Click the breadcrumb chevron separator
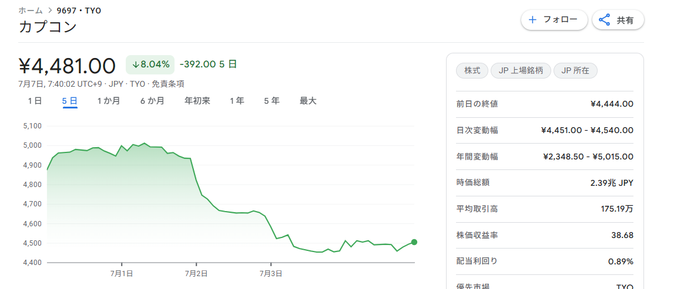 pyautogui.click(x=50, y=11)
